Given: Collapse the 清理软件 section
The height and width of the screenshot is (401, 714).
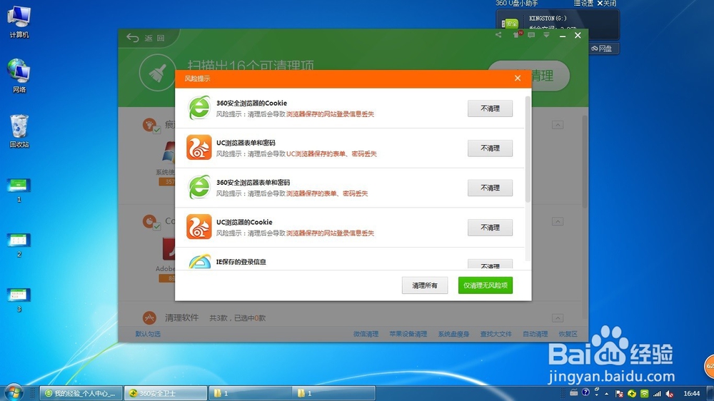Looking at the screenshot, I should (558, 318).
